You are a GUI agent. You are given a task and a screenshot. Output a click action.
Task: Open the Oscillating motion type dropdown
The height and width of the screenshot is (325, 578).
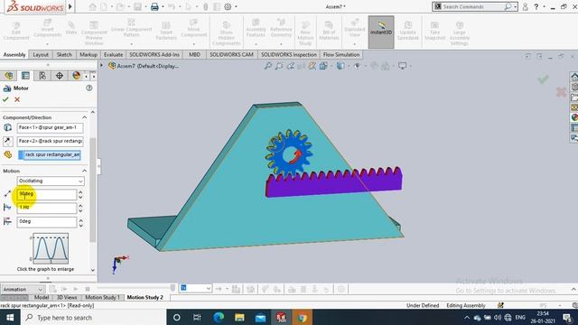[x=51, y=181]
